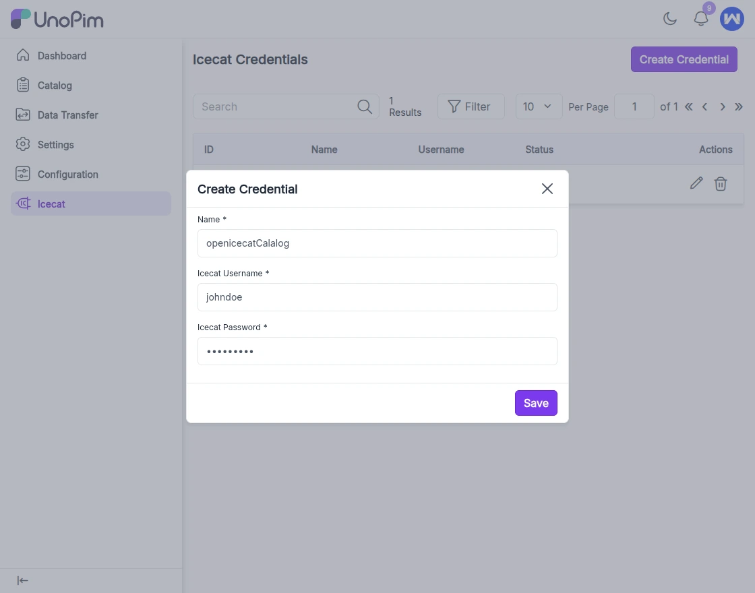The width and height of the screenshot is (755, 593).
Task: Click the Dashboard home icon
Action: click(x=23, y=55)
